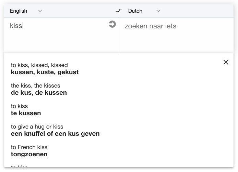238x172 pixels.
Task: Click the translate arrow icon
Action: click(x=112, y=24)
